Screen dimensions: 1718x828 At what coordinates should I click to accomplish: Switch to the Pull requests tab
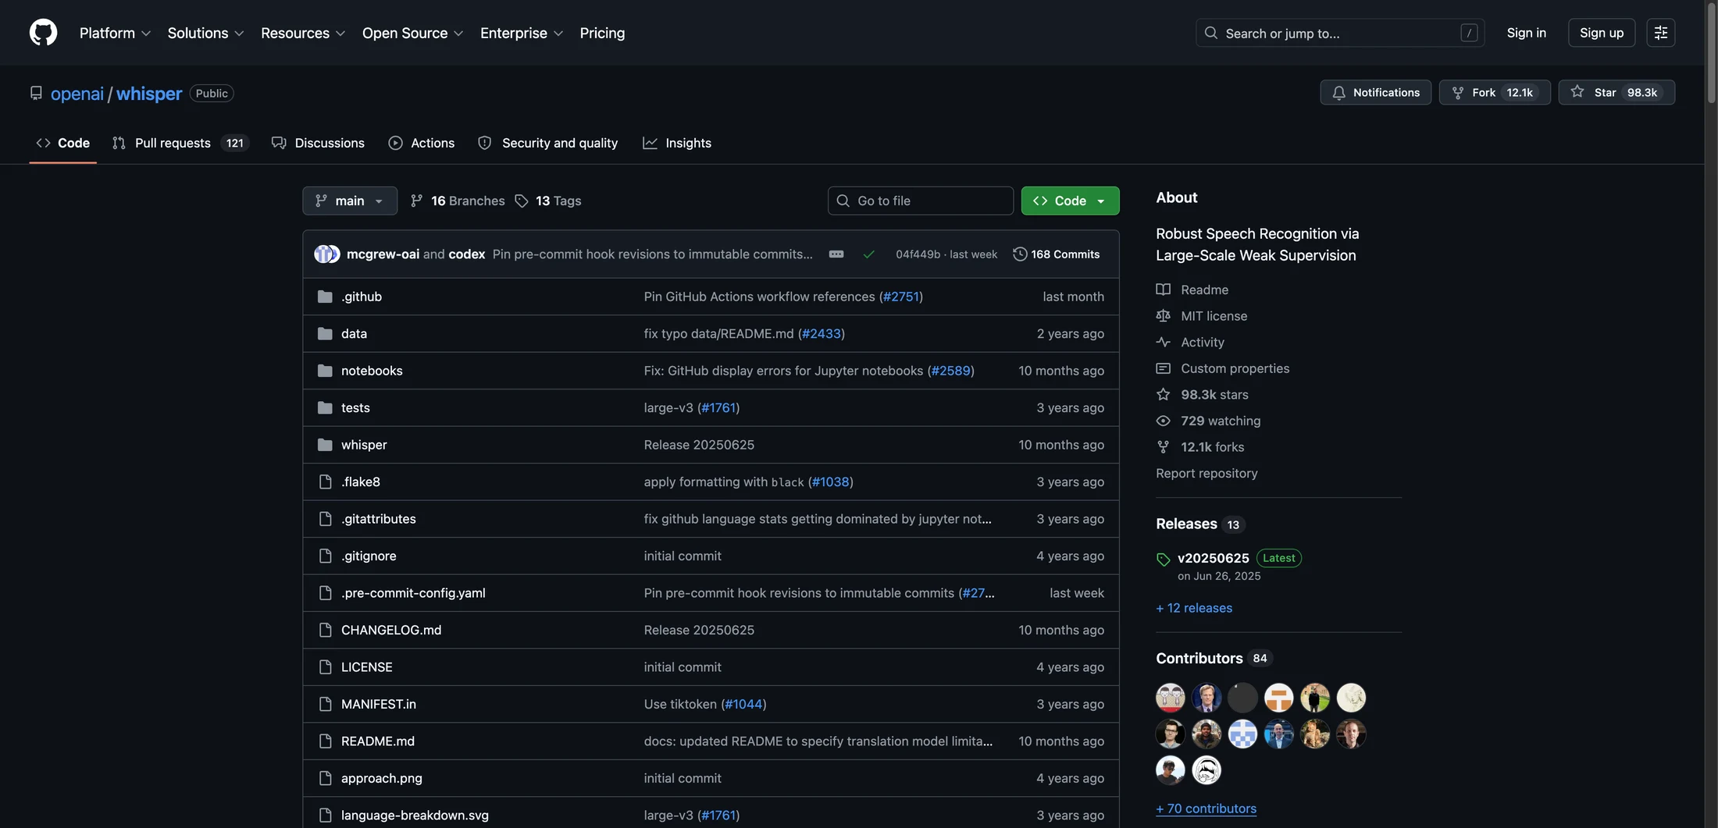point(180,143)
